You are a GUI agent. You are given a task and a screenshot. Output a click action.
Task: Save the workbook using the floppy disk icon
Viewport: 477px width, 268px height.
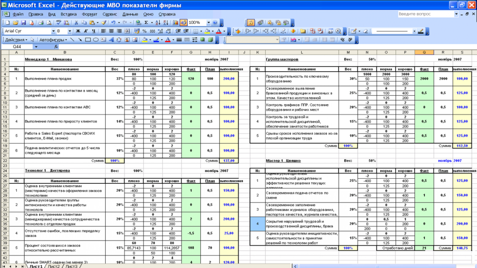(23, 23)
